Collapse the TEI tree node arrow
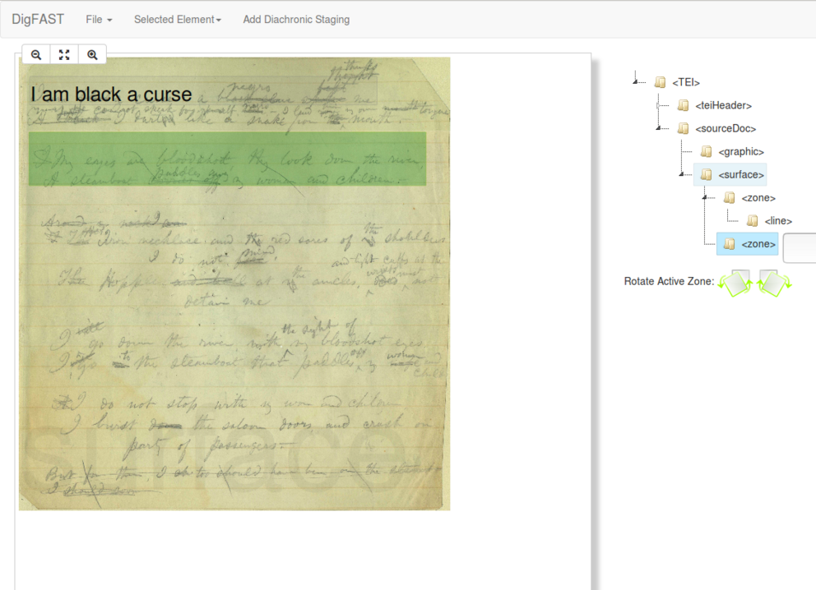This screenshot has height=590, width=816. click(x=635, y=81)
